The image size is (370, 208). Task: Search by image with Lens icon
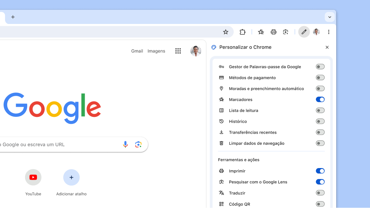click(x=138, y=144)
